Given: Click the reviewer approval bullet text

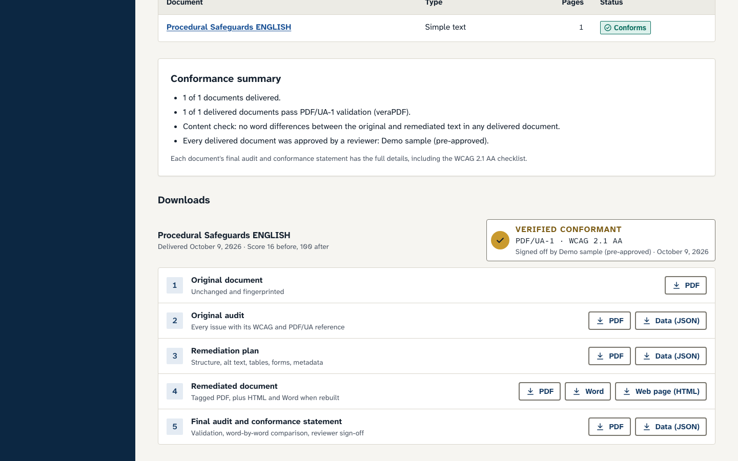Looking at the screenshot, I should tap(336, 141).
